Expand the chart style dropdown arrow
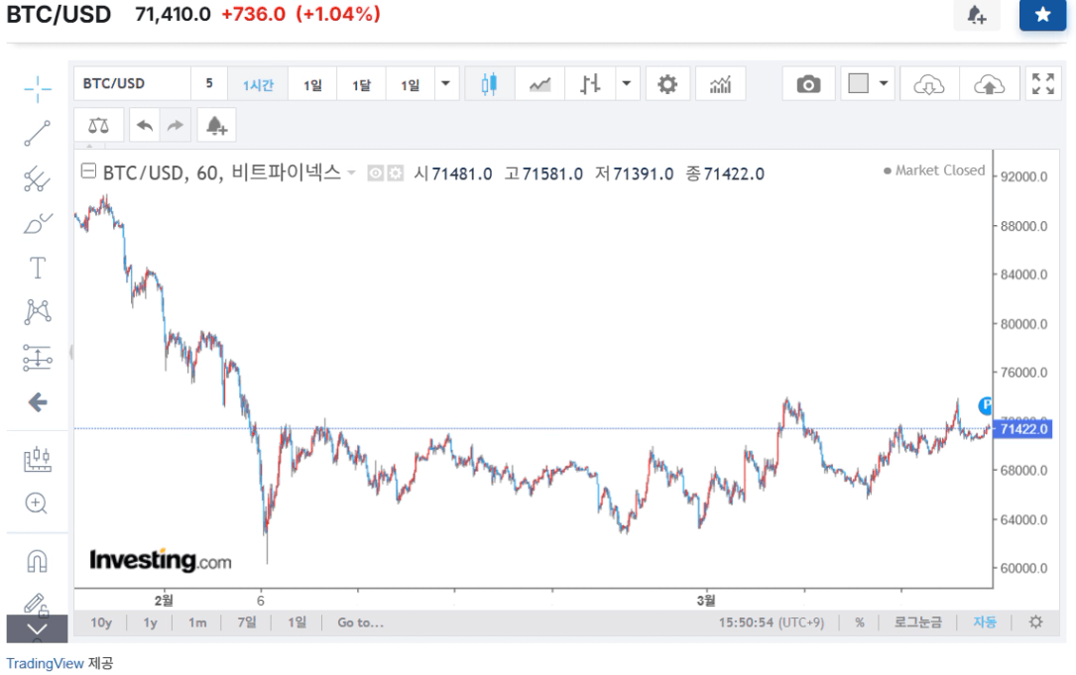 click(626, 84)
